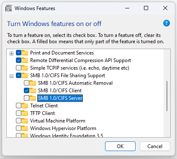Expand Print and Document Services node
The width and height of the screenshot is (177, 159).
coord(11,53)
